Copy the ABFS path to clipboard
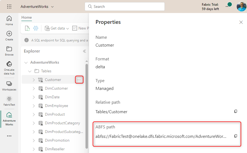The width and height of the screenshot is (247, 153). 236,136
